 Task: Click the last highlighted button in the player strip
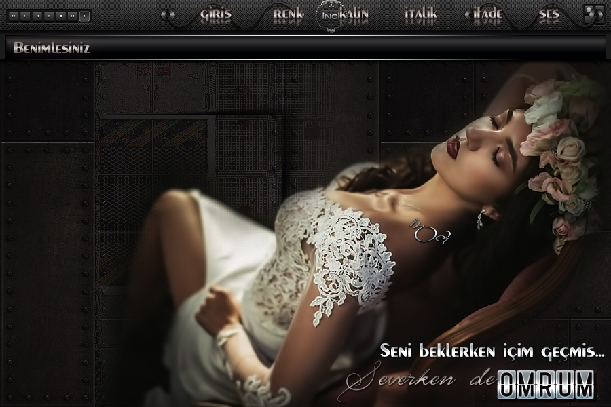(84, 15)
